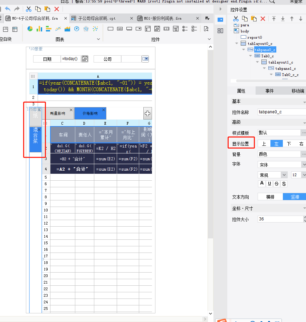Collapse the tabpane0_c tree node arrow

[x=243, y=50]
